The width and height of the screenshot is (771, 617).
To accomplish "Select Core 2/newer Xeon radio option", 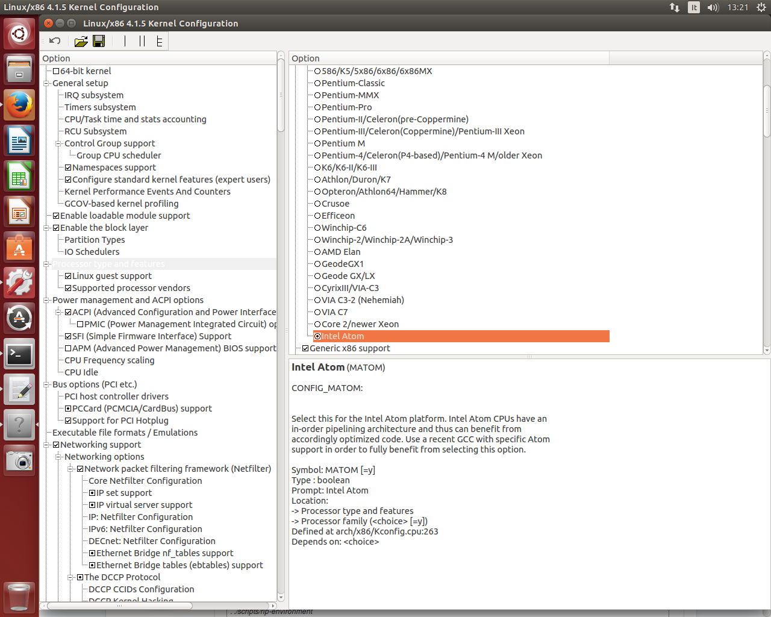I will pyautogui.click(x=317, y=324).
